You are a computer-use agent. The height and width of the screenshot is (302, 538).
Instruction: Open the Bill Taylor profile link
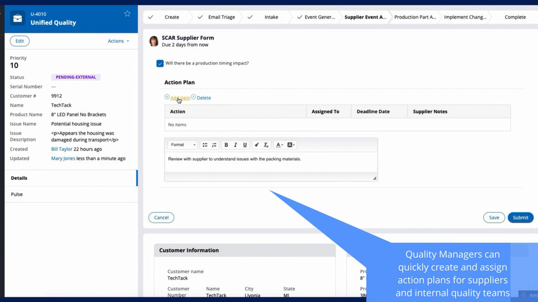pyautogui.click(x=62, y=149)
